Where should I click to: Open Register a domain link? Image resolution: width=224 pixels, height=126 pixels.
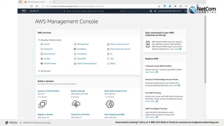coord(45,114)
